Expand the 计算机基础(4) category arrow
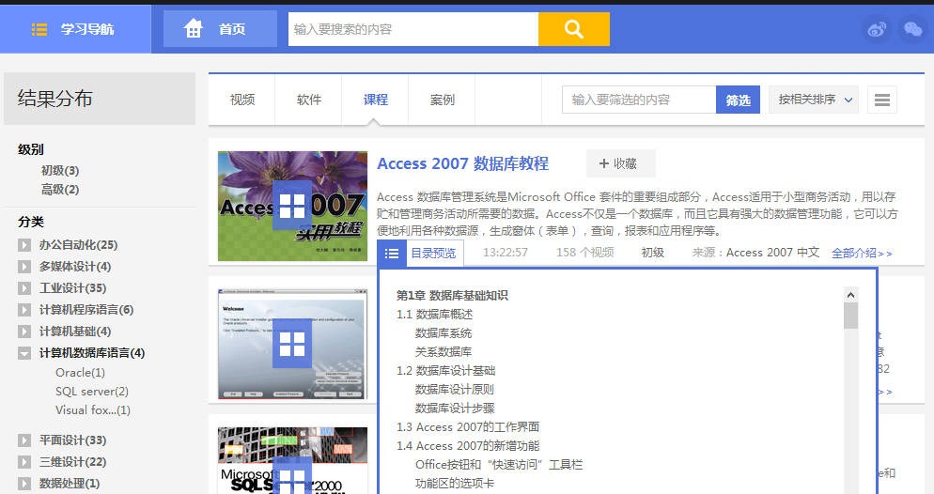This screenshot has width=934, height=494. 24,332
